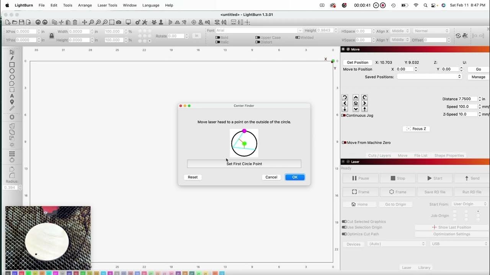The image size is (490, 275).
Task: Open the Grid Array tool
Action: [12, 154]
